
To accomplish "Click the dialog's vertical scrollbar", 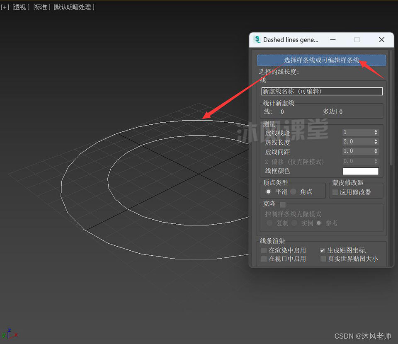I will [x=391, y=108].
